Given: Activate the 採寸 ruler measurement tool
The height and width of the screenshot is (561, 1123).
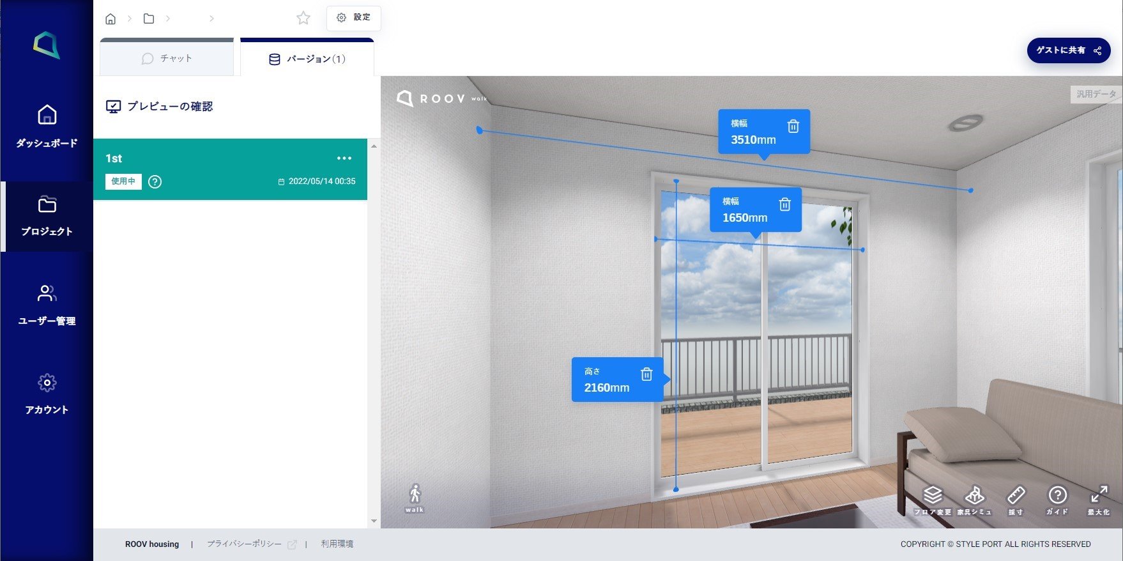Looking at the screenshot, I should click(x=1016, y=499).
